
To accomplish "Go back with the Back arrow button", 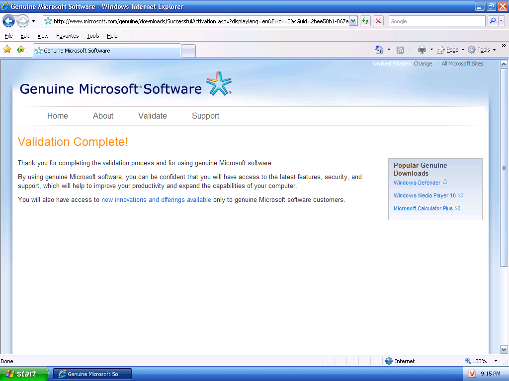I will click(x=9, y=21).
